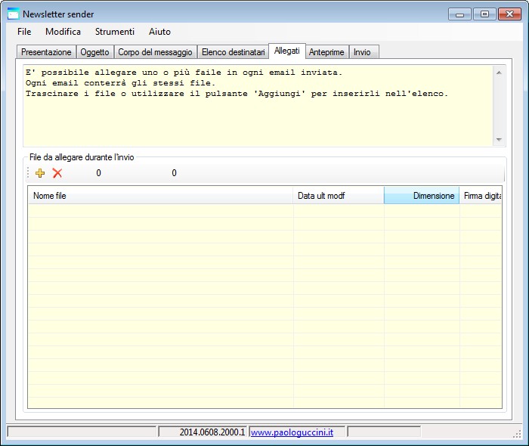Screen dimensions: 529x446
Task: Click the scroll-down arrow of the description box
Action: pyautogui.click(x=499, y=139)
